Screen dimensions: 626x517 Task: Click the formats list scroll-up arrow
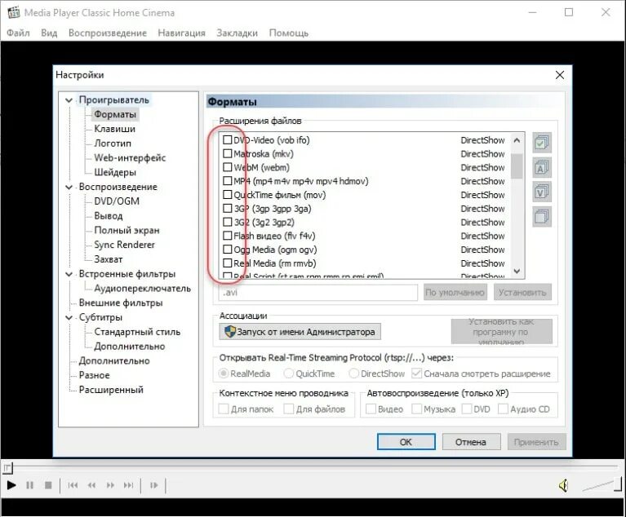pyautogui.click(x=517, y=140)
